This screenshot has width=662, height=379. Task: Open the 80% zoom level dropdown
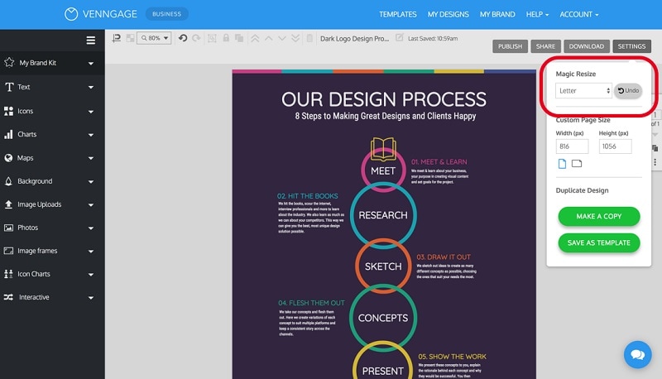[x=154, y=38]
